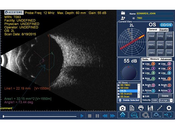This screenshot has height=129, width=175.
Task: Open the General view tab
Action: [153, 30]
